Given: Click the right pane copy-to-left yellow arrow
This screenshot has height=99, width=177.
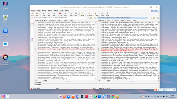Looking at the screenshot, I should coord(99,49).
